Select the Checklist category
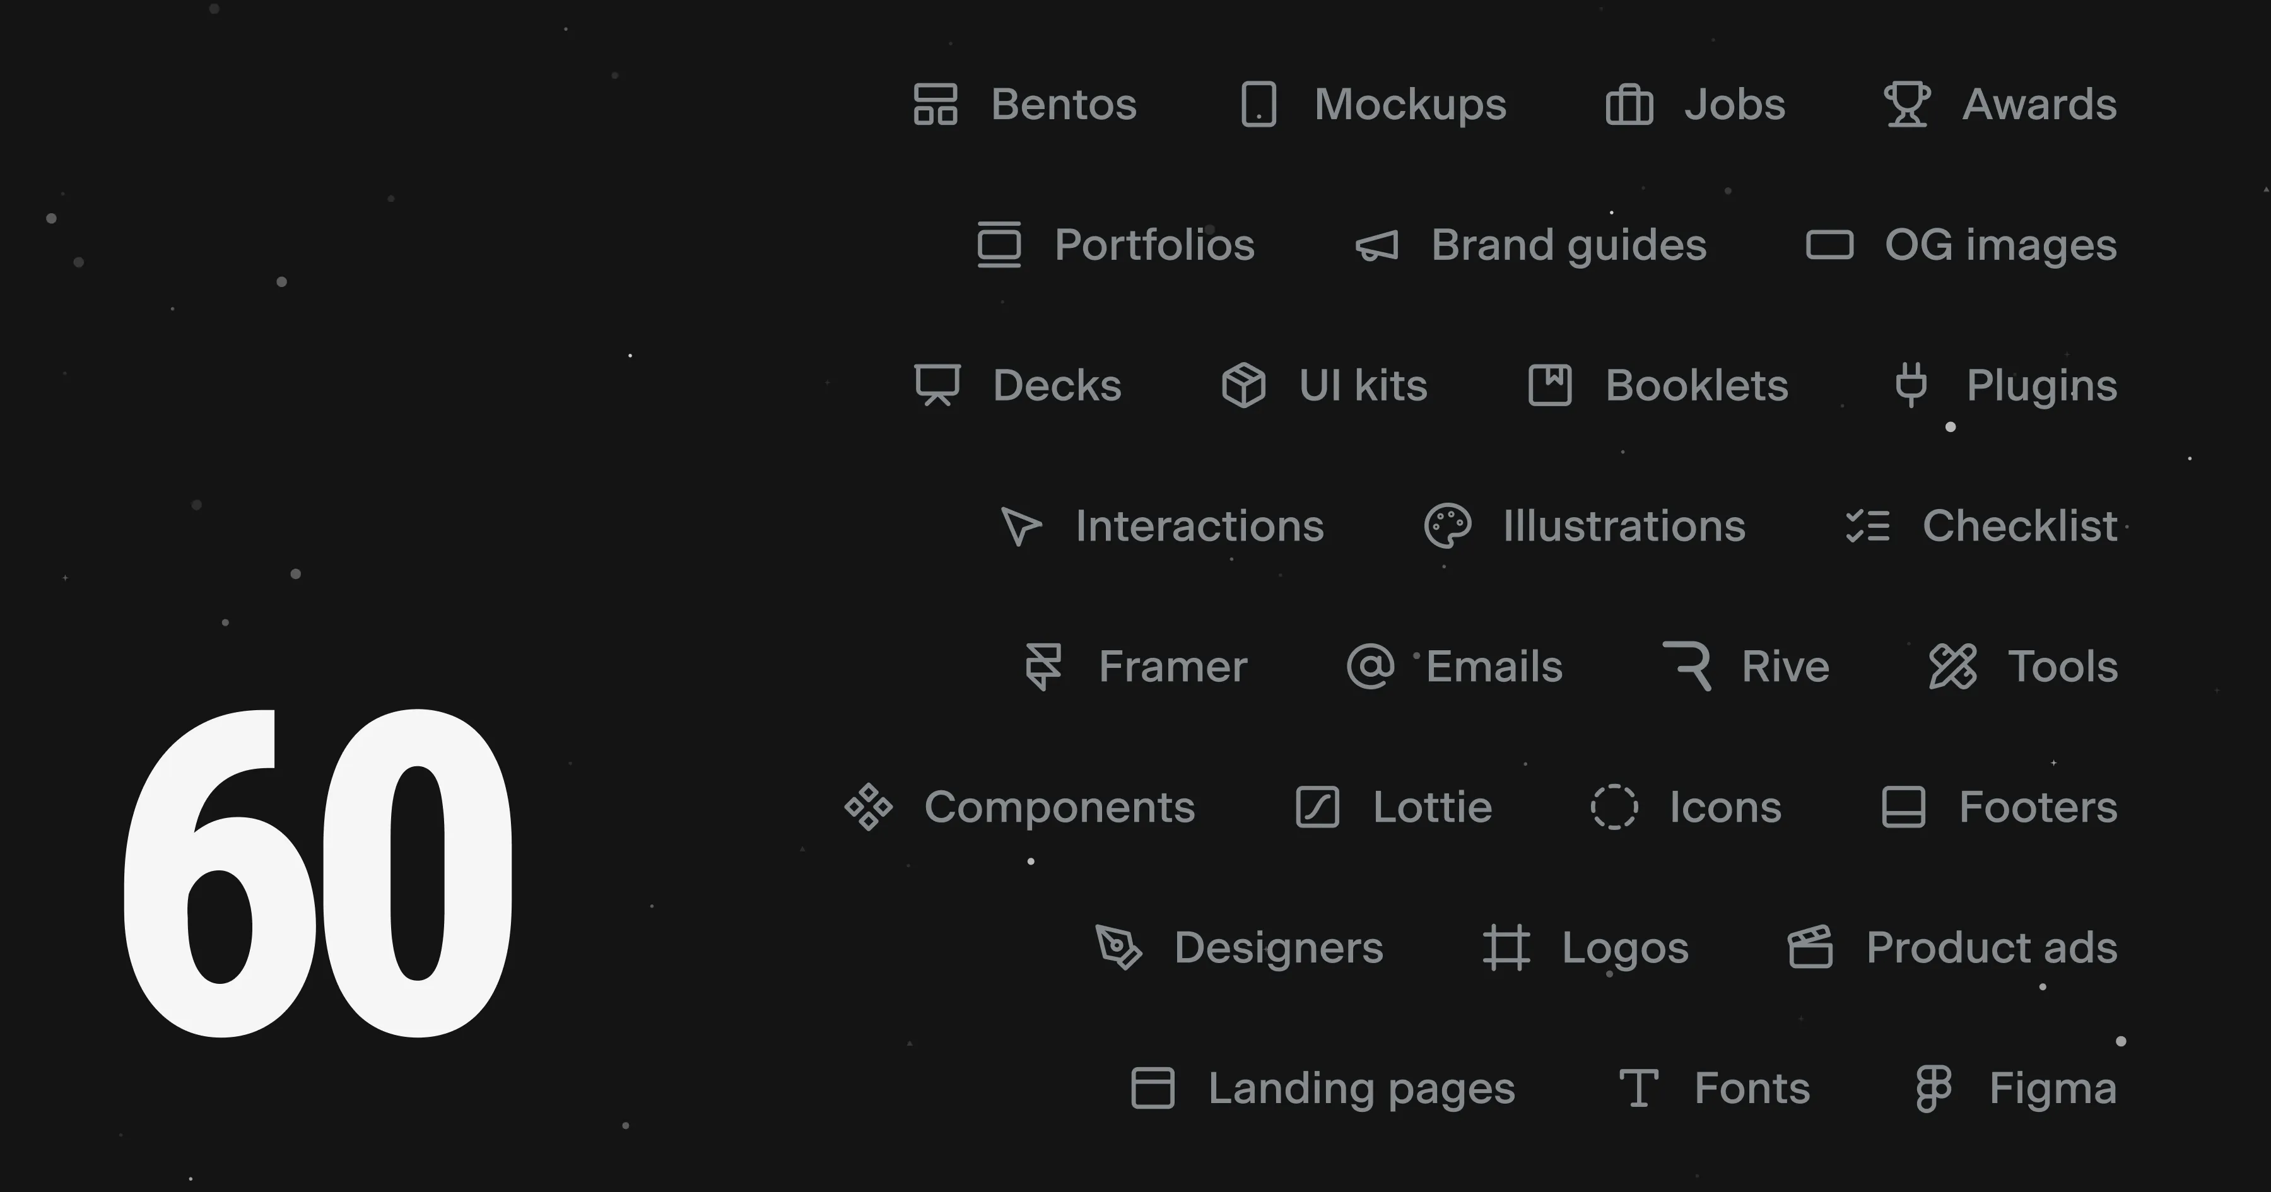The height and width of the screenshot is (1192, 2271). point(2019,527)
